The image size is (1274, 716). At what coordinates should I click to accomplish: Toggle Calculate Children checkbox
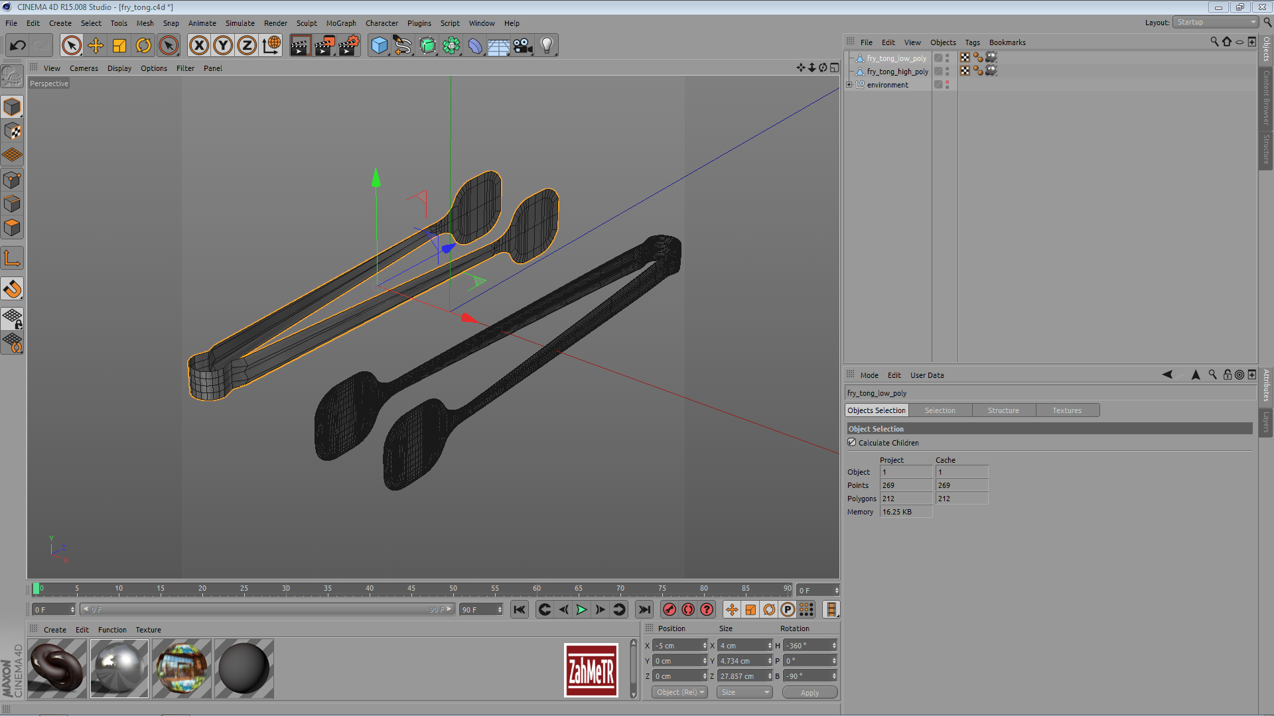852,442
